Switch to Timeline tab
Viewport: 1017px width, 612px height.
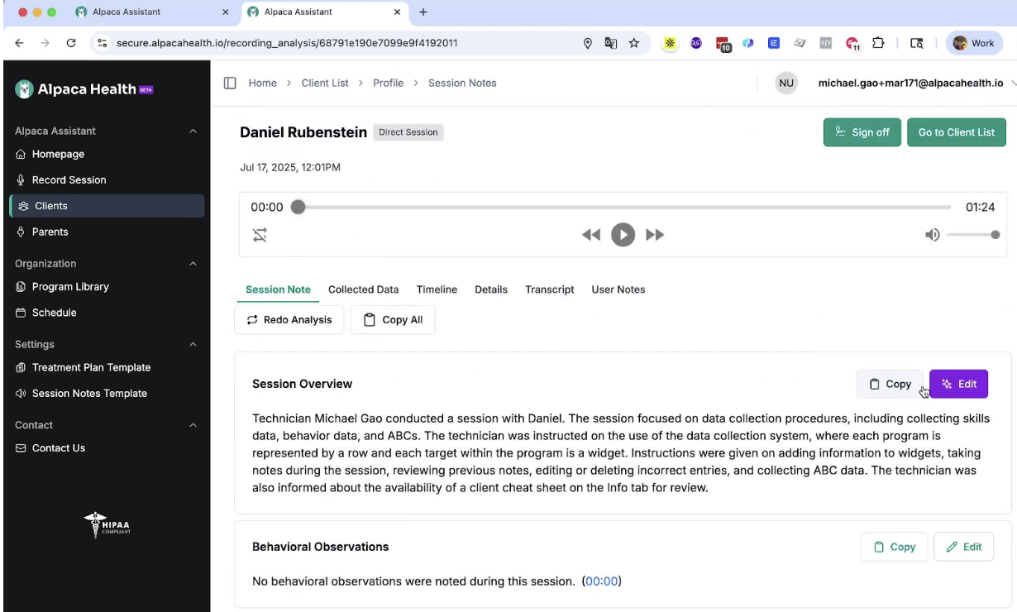[x=437, y=289]
